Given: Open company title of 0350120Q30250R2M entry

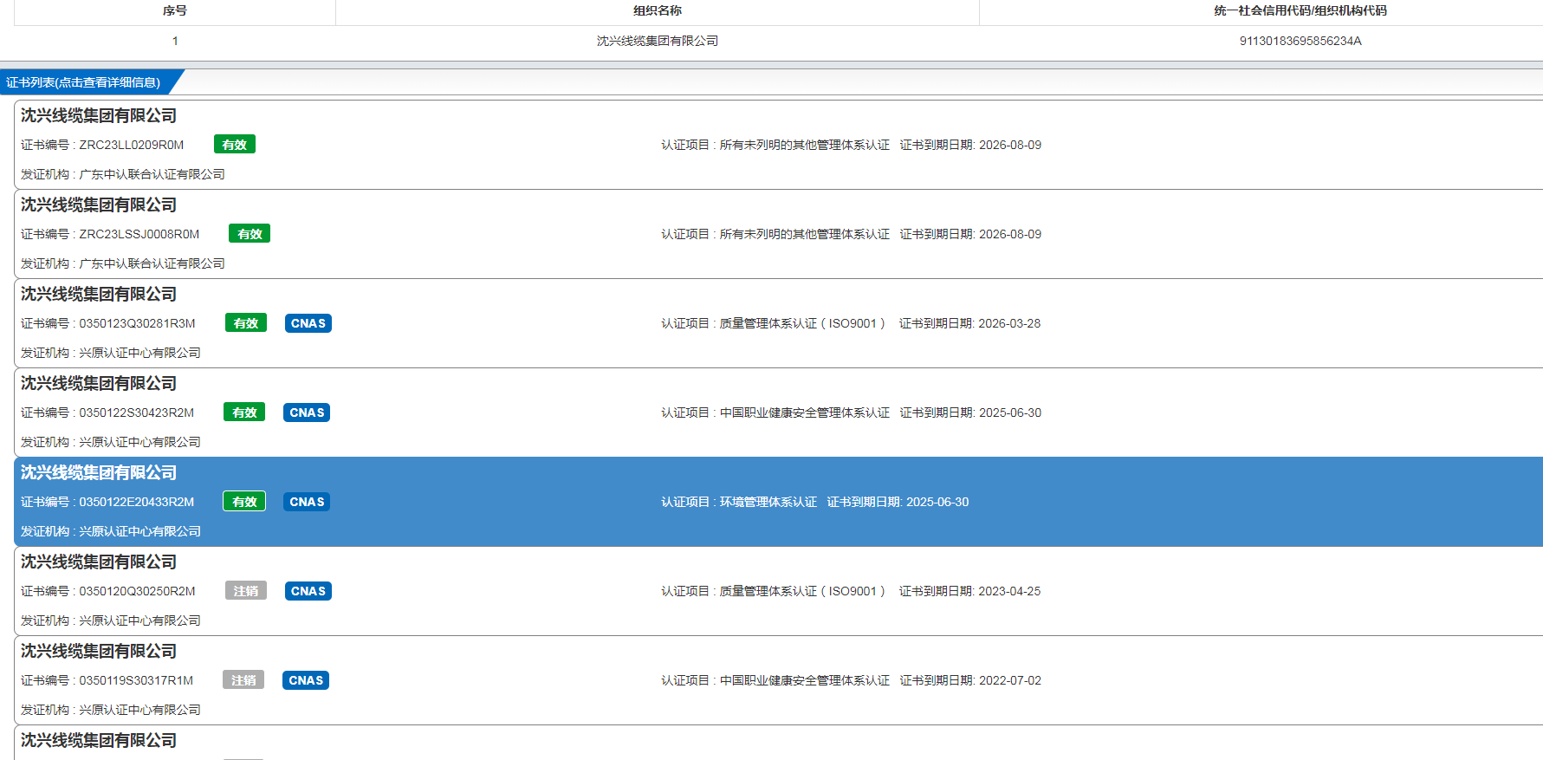Looking at the screenshot, I should (x=99, y=562).
